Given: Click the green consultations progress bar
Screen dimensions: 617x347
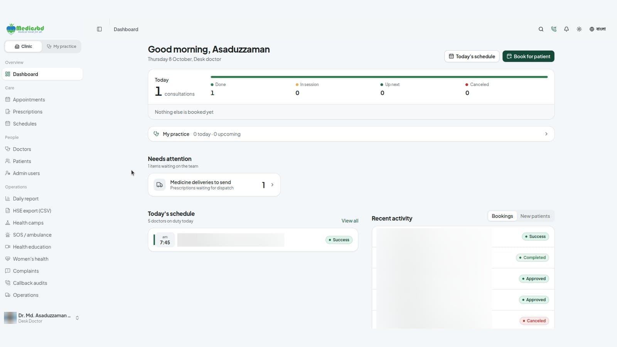Looking at the screenshot, I should (379, 77).
